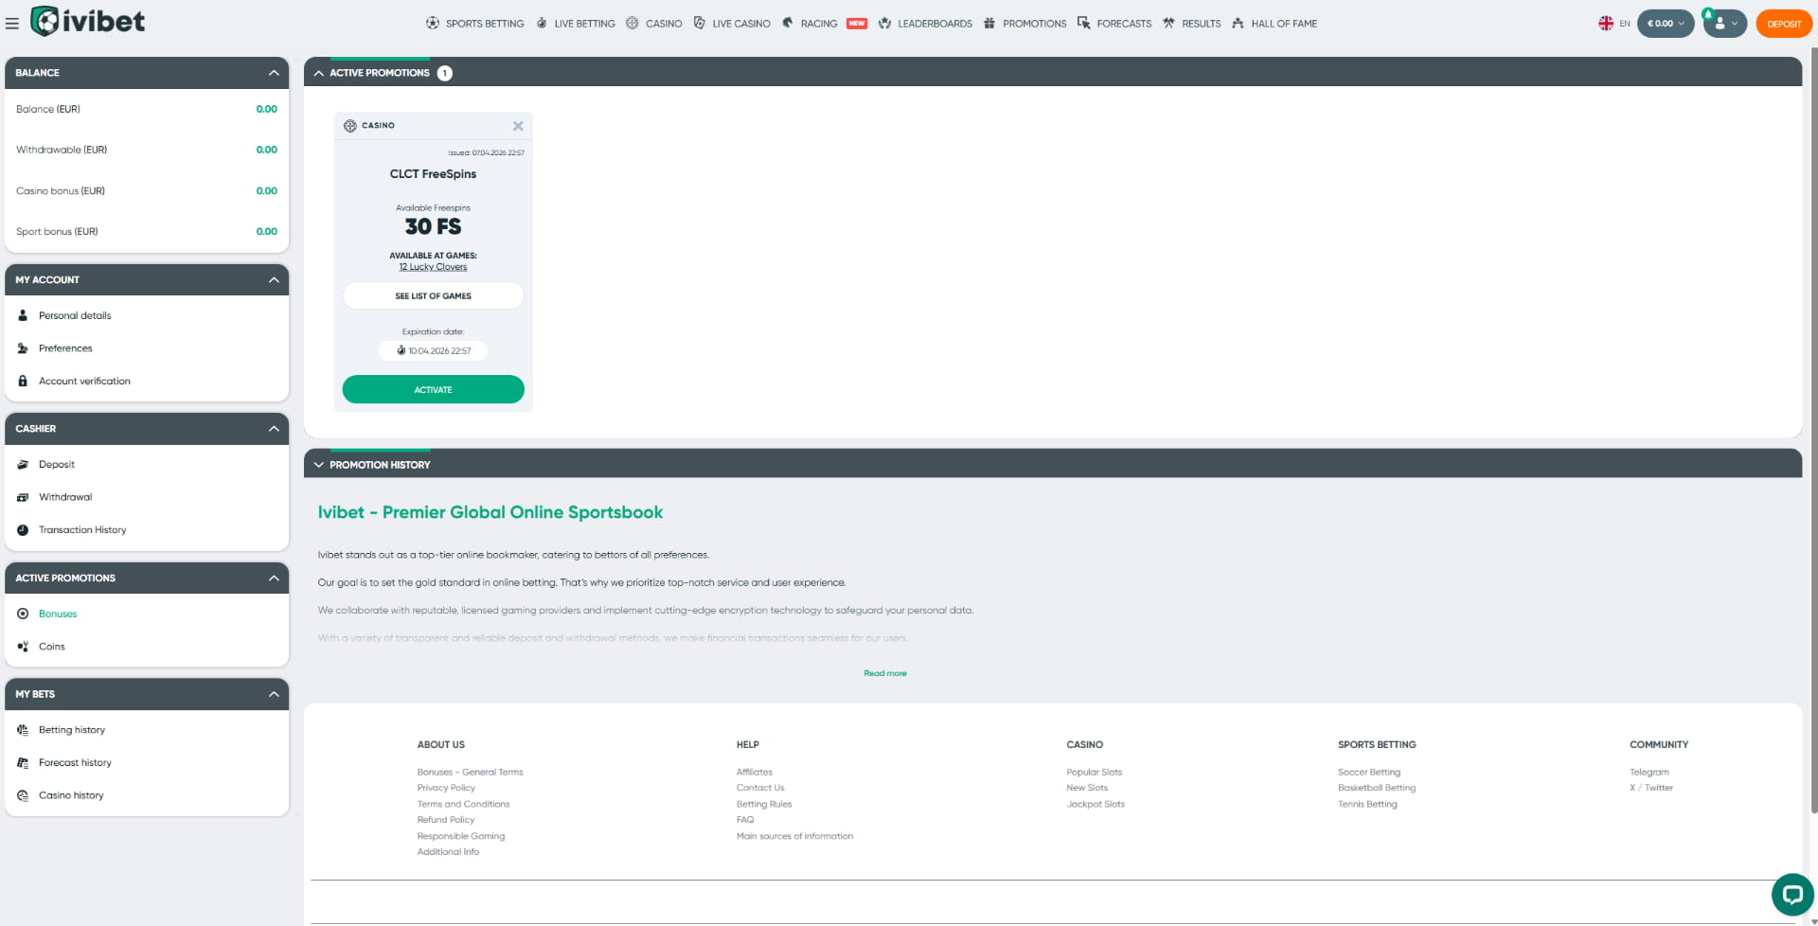Click the Coins icon in sidebar

click(x=23, y=647)
